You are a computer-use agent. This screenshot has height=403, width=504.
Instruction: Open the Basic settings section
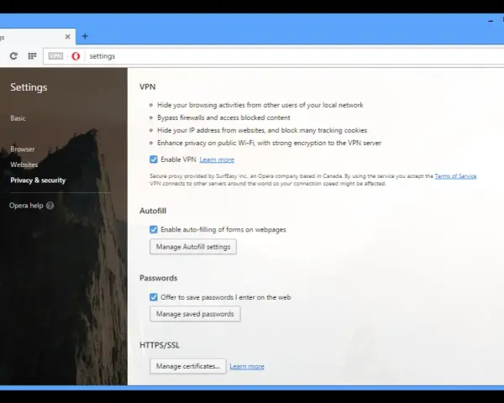[18, 118]
